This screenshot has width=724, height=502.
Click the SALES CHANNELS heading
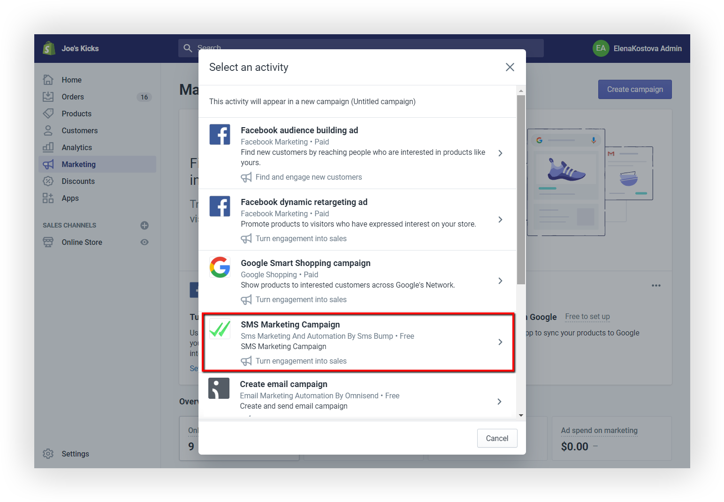pos(69,225)
